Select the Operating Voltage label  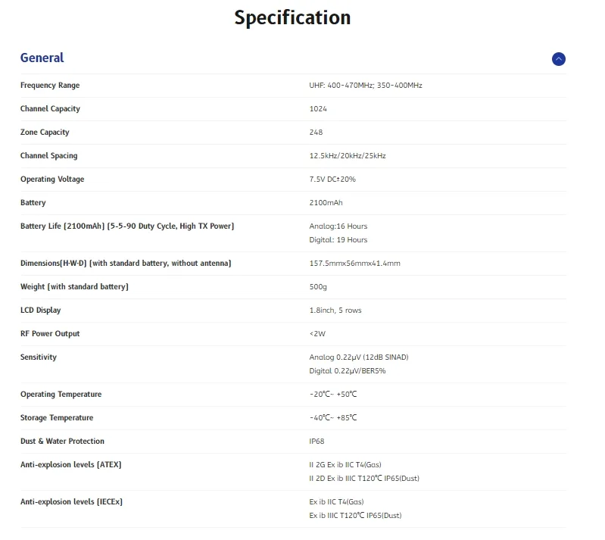point(52,179)
